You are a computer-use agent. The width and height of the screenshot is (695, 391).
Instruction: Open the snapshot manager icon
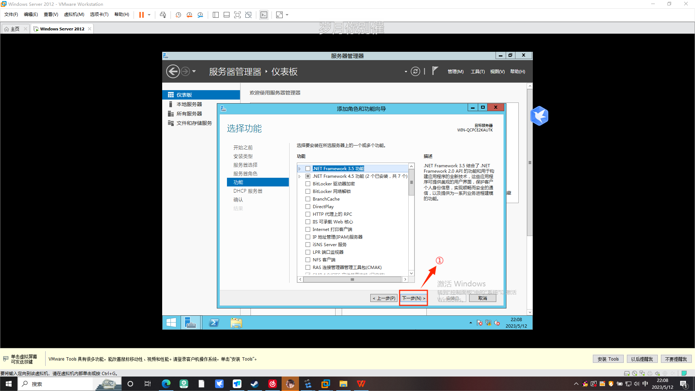click(x=200, y=15)
